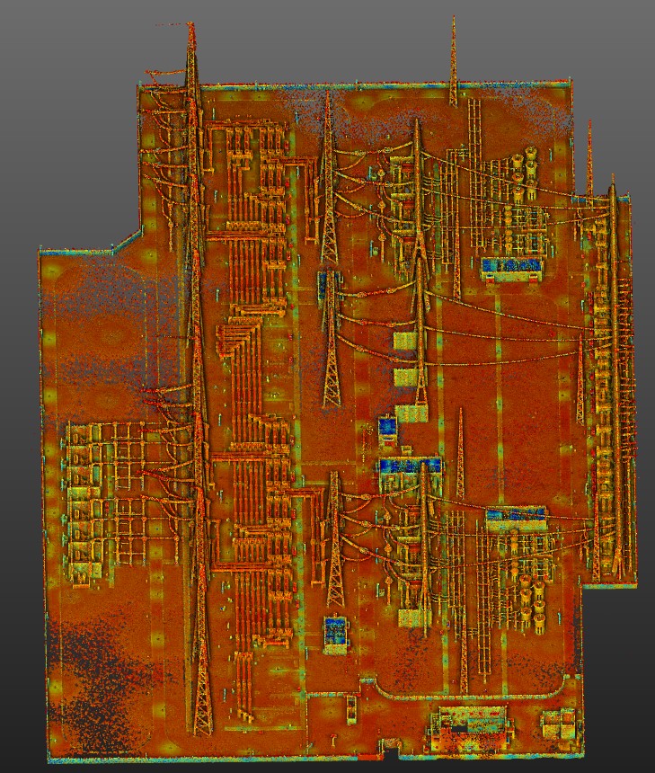
Task: Select the wide blue-roofed building in the center
Action: (x=410, y=466)
